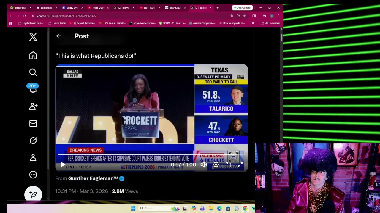Open Copilot from taskbar
This screenshot has width=380, height=213.
pyautogui.click(x=194, y=209)
